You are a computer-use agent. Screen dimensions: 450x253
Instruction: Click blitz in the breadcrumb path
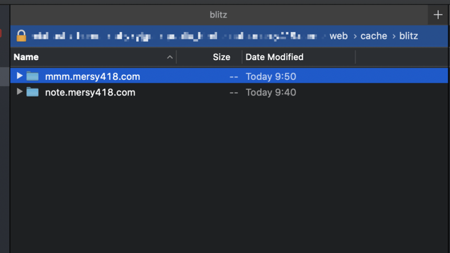point(408,36)
